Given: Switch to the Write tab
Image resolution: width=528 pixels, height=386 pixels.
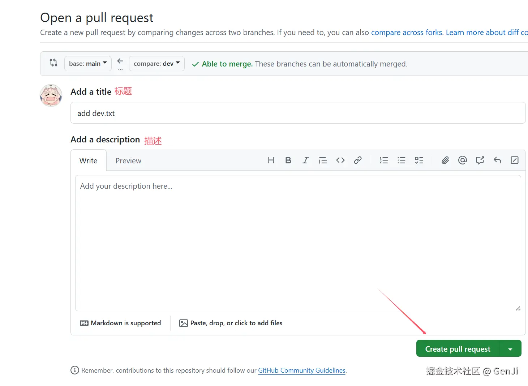Looking at the screenshot, I should click(89, 161).
